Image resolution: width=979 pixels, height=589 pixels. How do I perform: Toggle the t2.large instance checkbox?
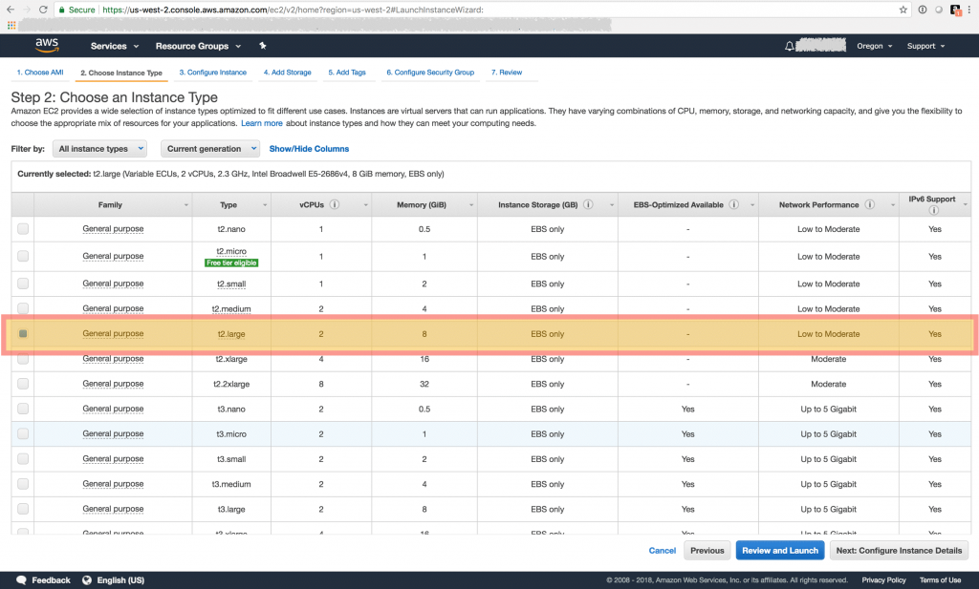pos(23,333)
